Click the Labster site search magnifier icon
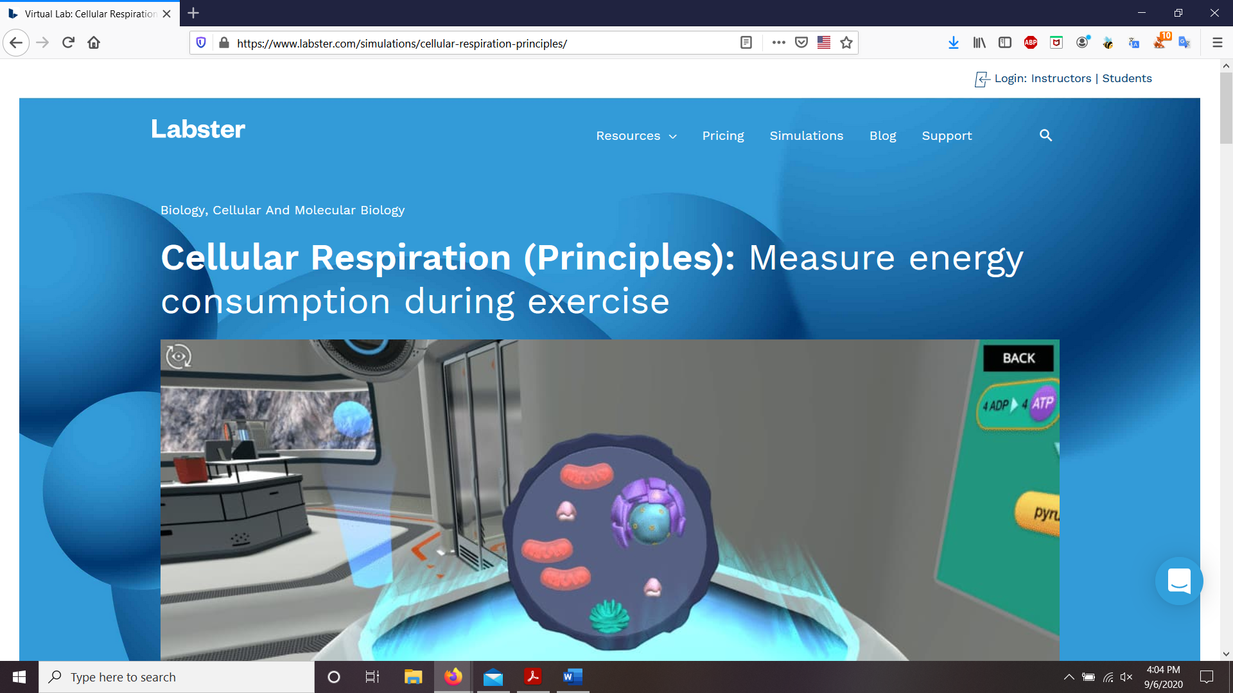 [x=1045, y=135]
